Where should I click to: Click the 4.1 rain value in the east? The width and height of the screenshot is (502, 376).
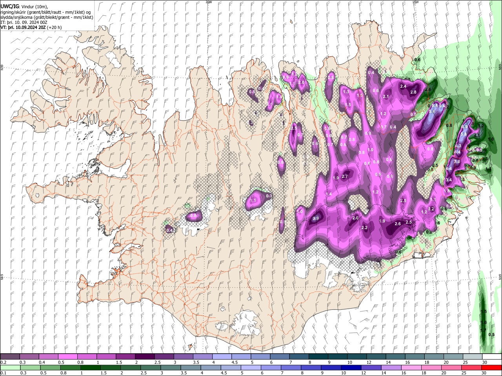click(x=477, y=135)
